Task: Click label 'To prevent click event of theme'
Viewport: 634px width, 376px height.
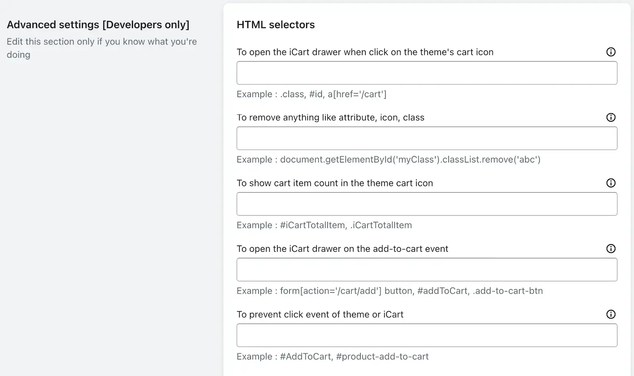Action: [x=320, y=315]
